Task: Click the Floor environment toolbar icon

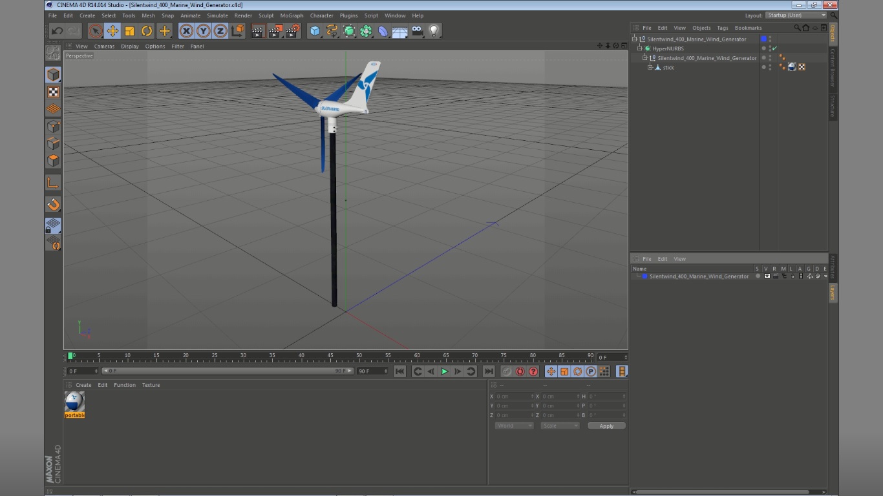Action: tap(400, 30)
